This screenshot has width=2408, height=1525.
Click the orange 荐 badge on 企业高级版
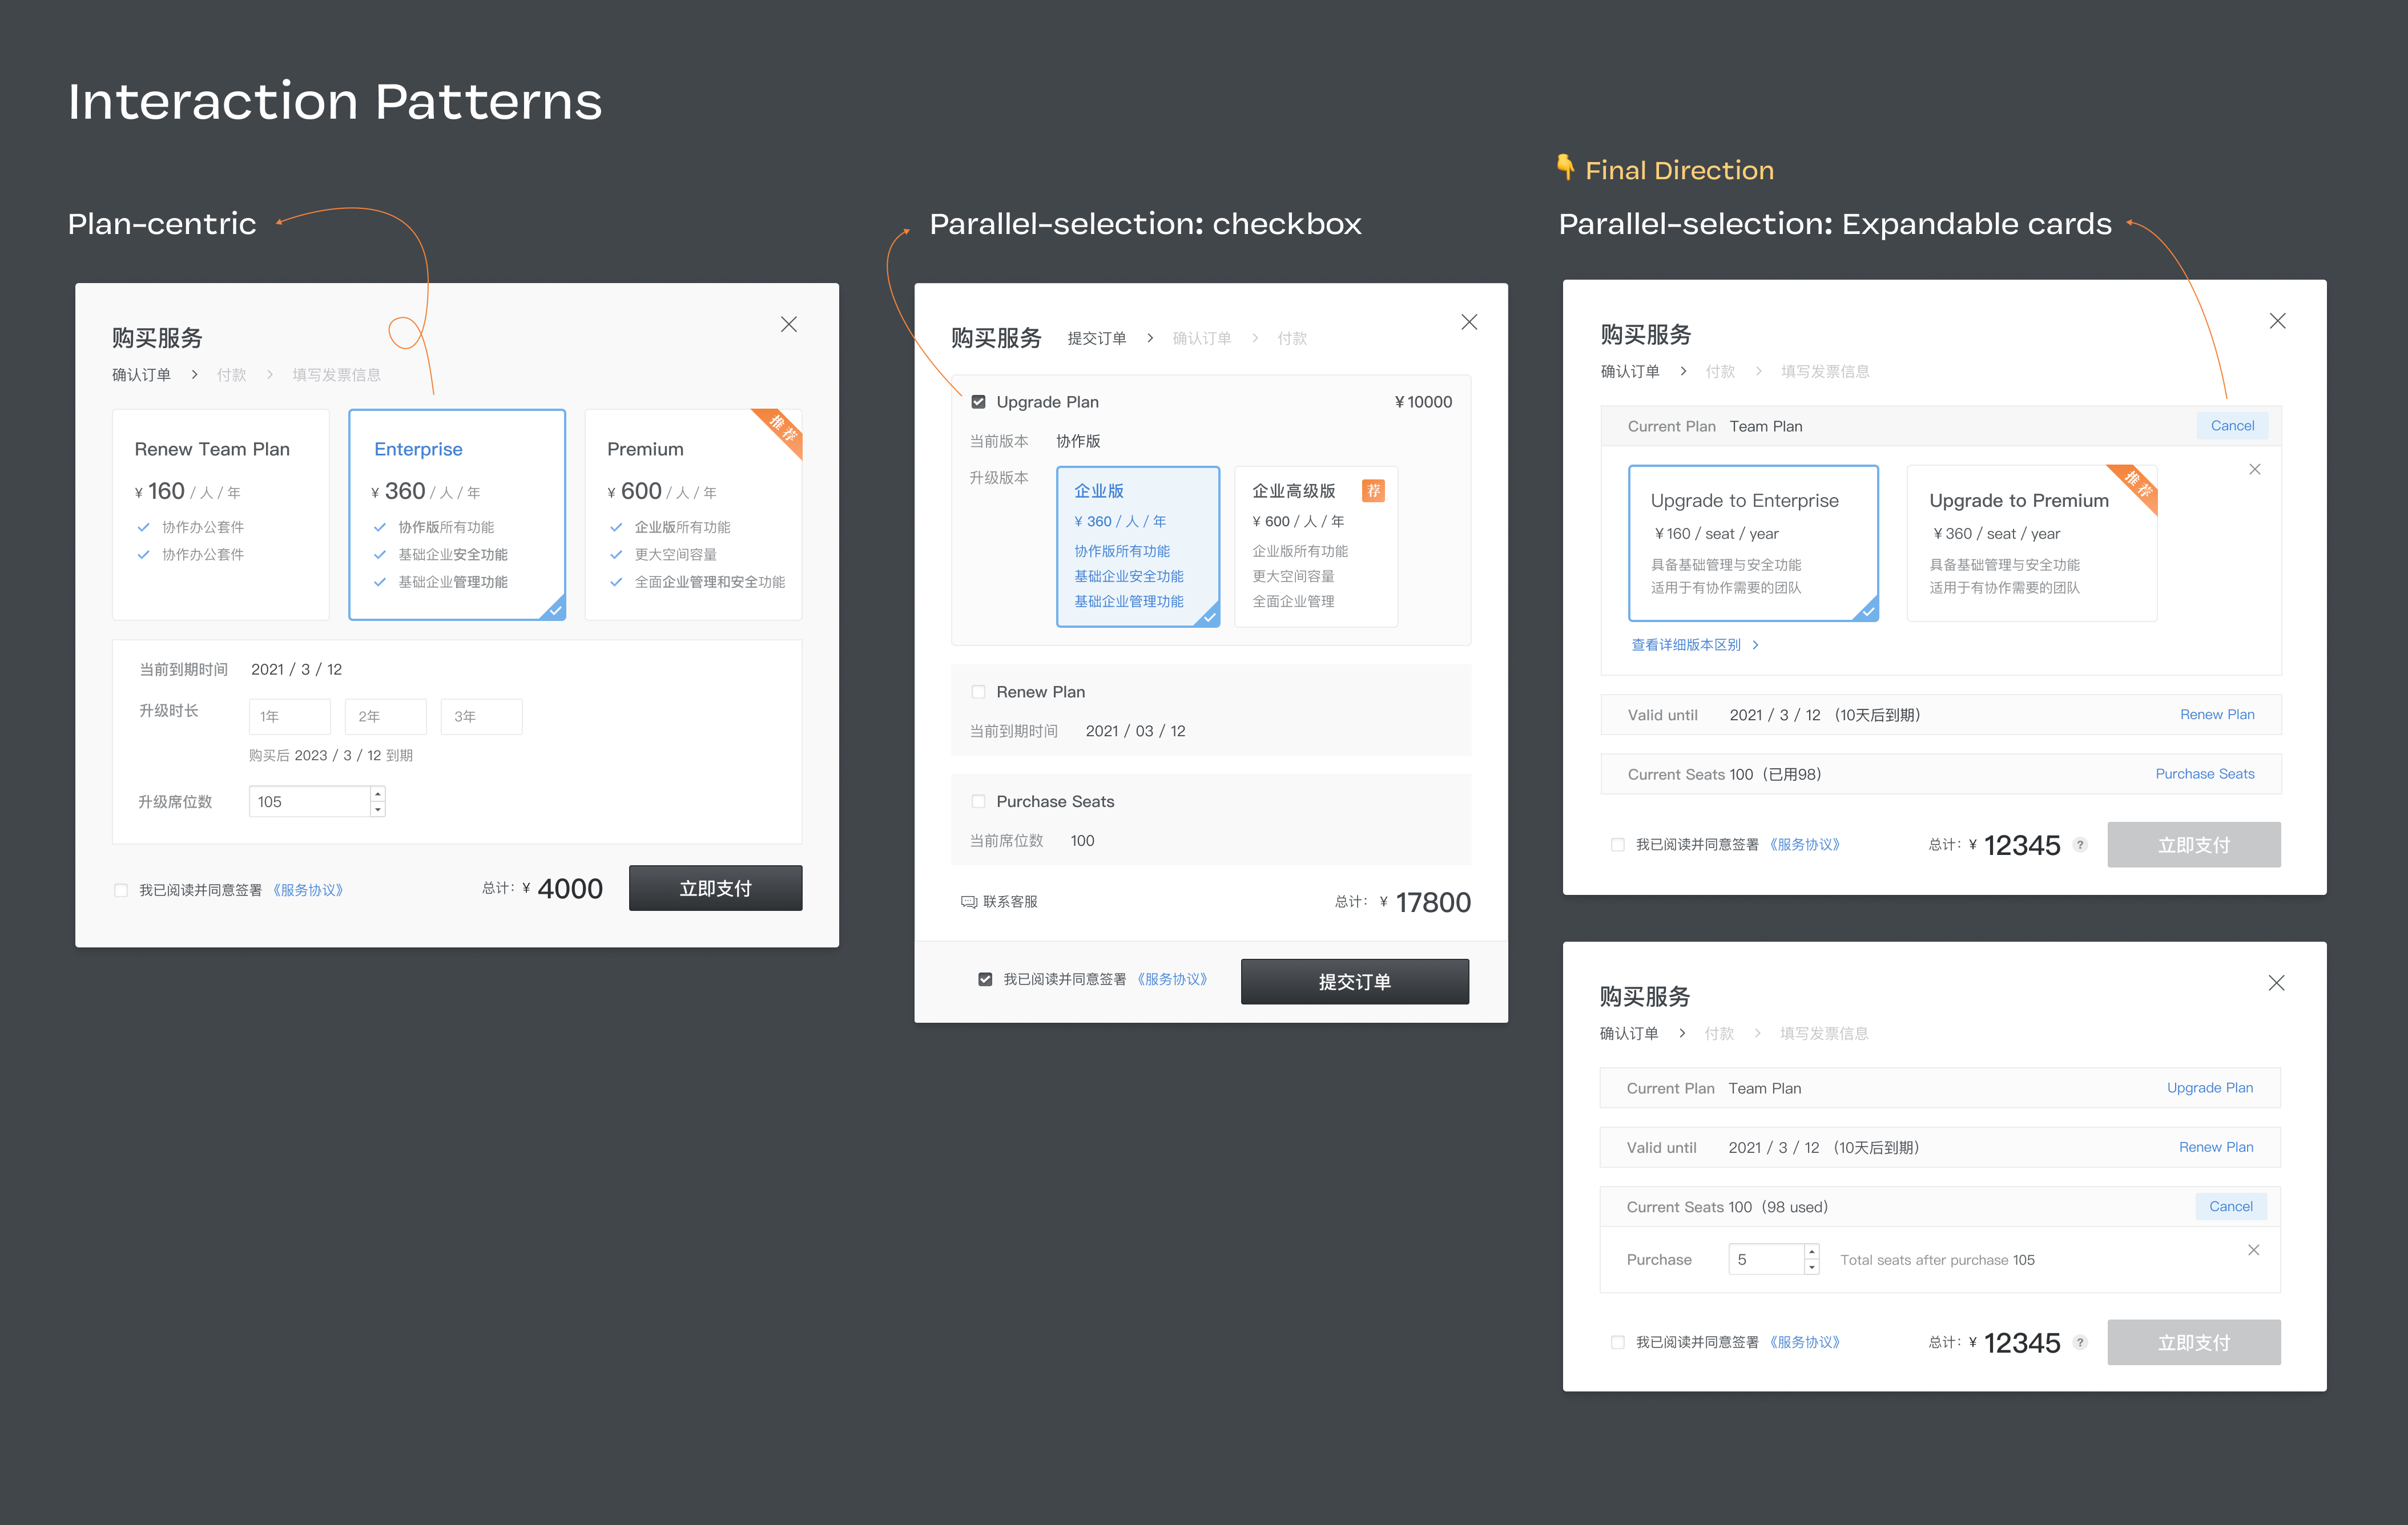(x=1373, y=491)
